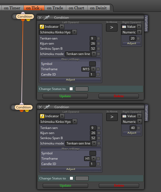Toggle checkbox next to value 20

tap(138, 38)
